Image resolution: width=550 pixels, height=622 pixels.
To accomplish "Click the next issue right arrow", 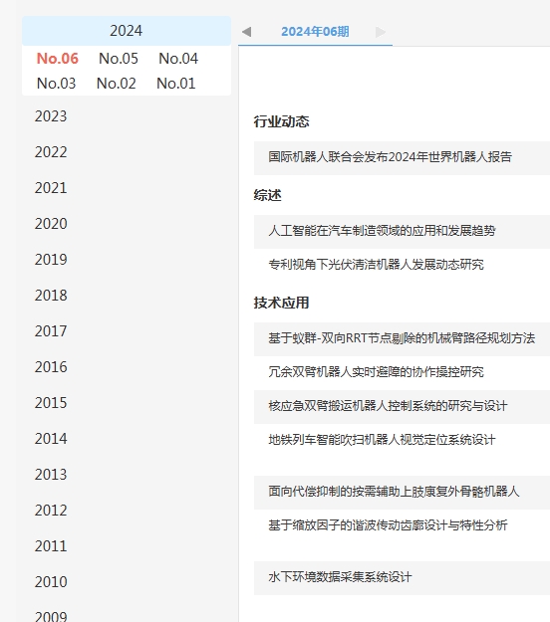I will click(380, 32).
